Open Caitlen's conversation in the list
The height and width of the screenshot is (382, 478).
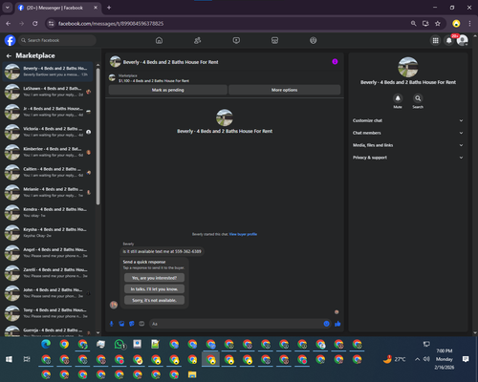tap(48, 172)
